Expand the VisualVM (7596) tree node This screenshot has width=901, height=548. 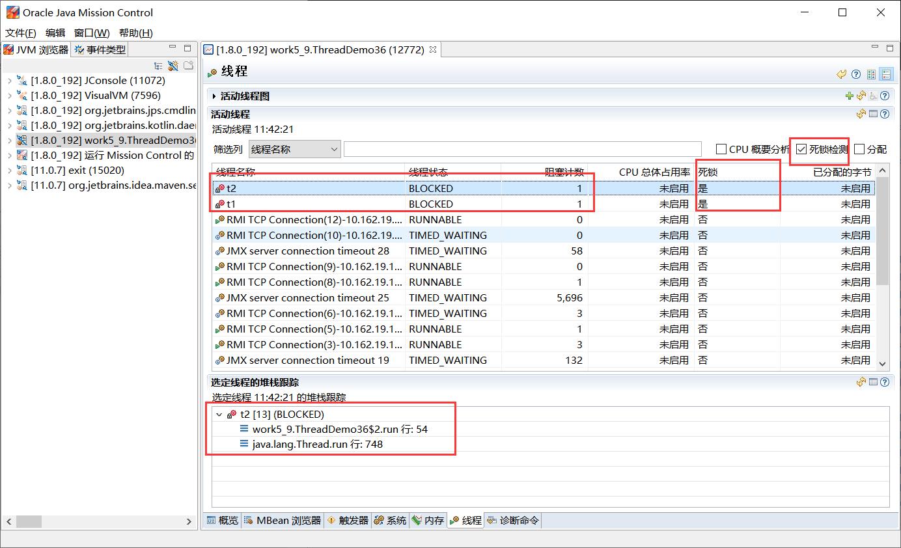coord(10,96)
